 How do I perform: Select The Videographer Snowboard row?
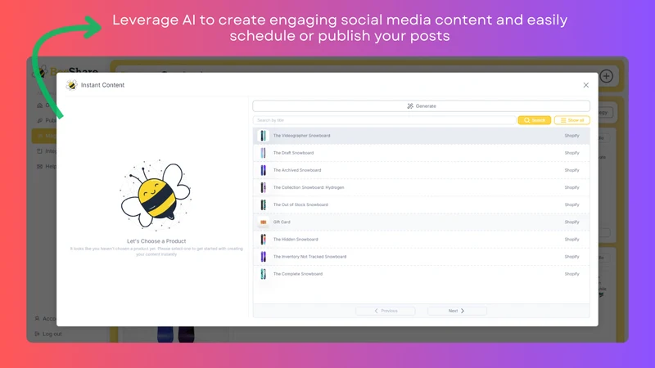[x=421, y=136]
